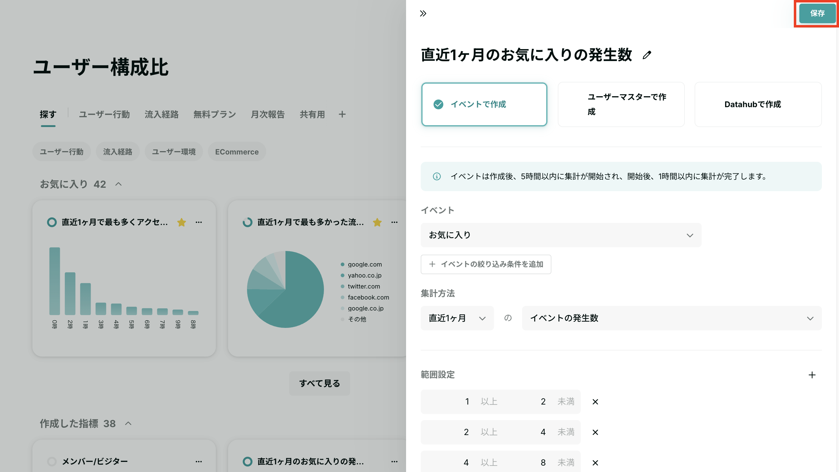Collapse the 作成した指標 38 section
Viewport: 839px width, 472px height.
(128, 424)
